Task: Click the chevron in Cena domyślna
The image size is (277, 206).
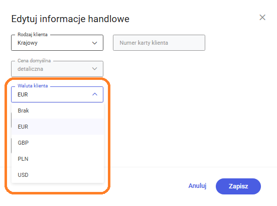Action: coord(95,69)
